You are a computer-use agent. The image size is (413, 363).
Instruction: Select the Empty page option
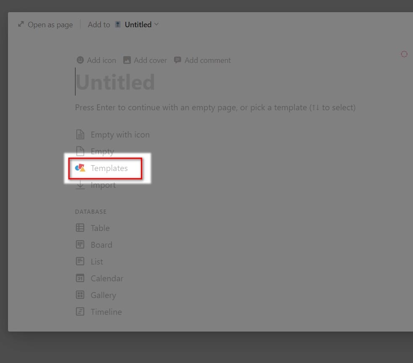tap(95, 151)
